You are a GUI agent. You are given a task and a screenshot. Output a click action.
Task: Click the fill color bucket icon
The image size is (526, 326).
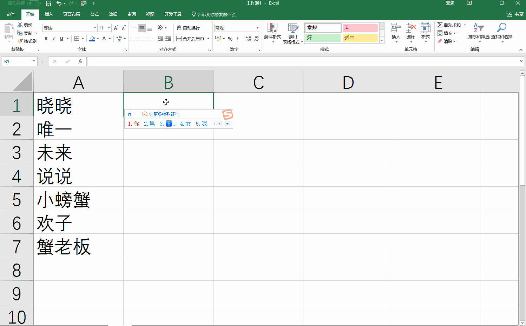click(x=92, y=39)
